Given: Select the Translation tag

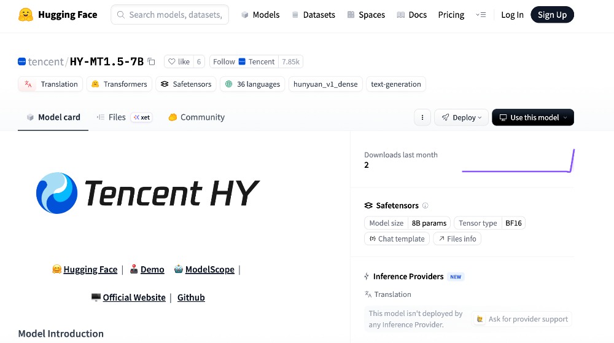Looking at the screenshot, I should point(52,84).
